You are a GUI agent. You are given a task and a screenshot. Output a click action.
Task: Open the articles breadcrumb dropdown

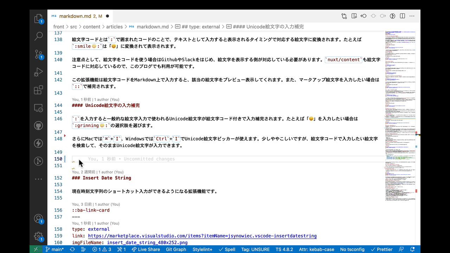coord(114,27)
